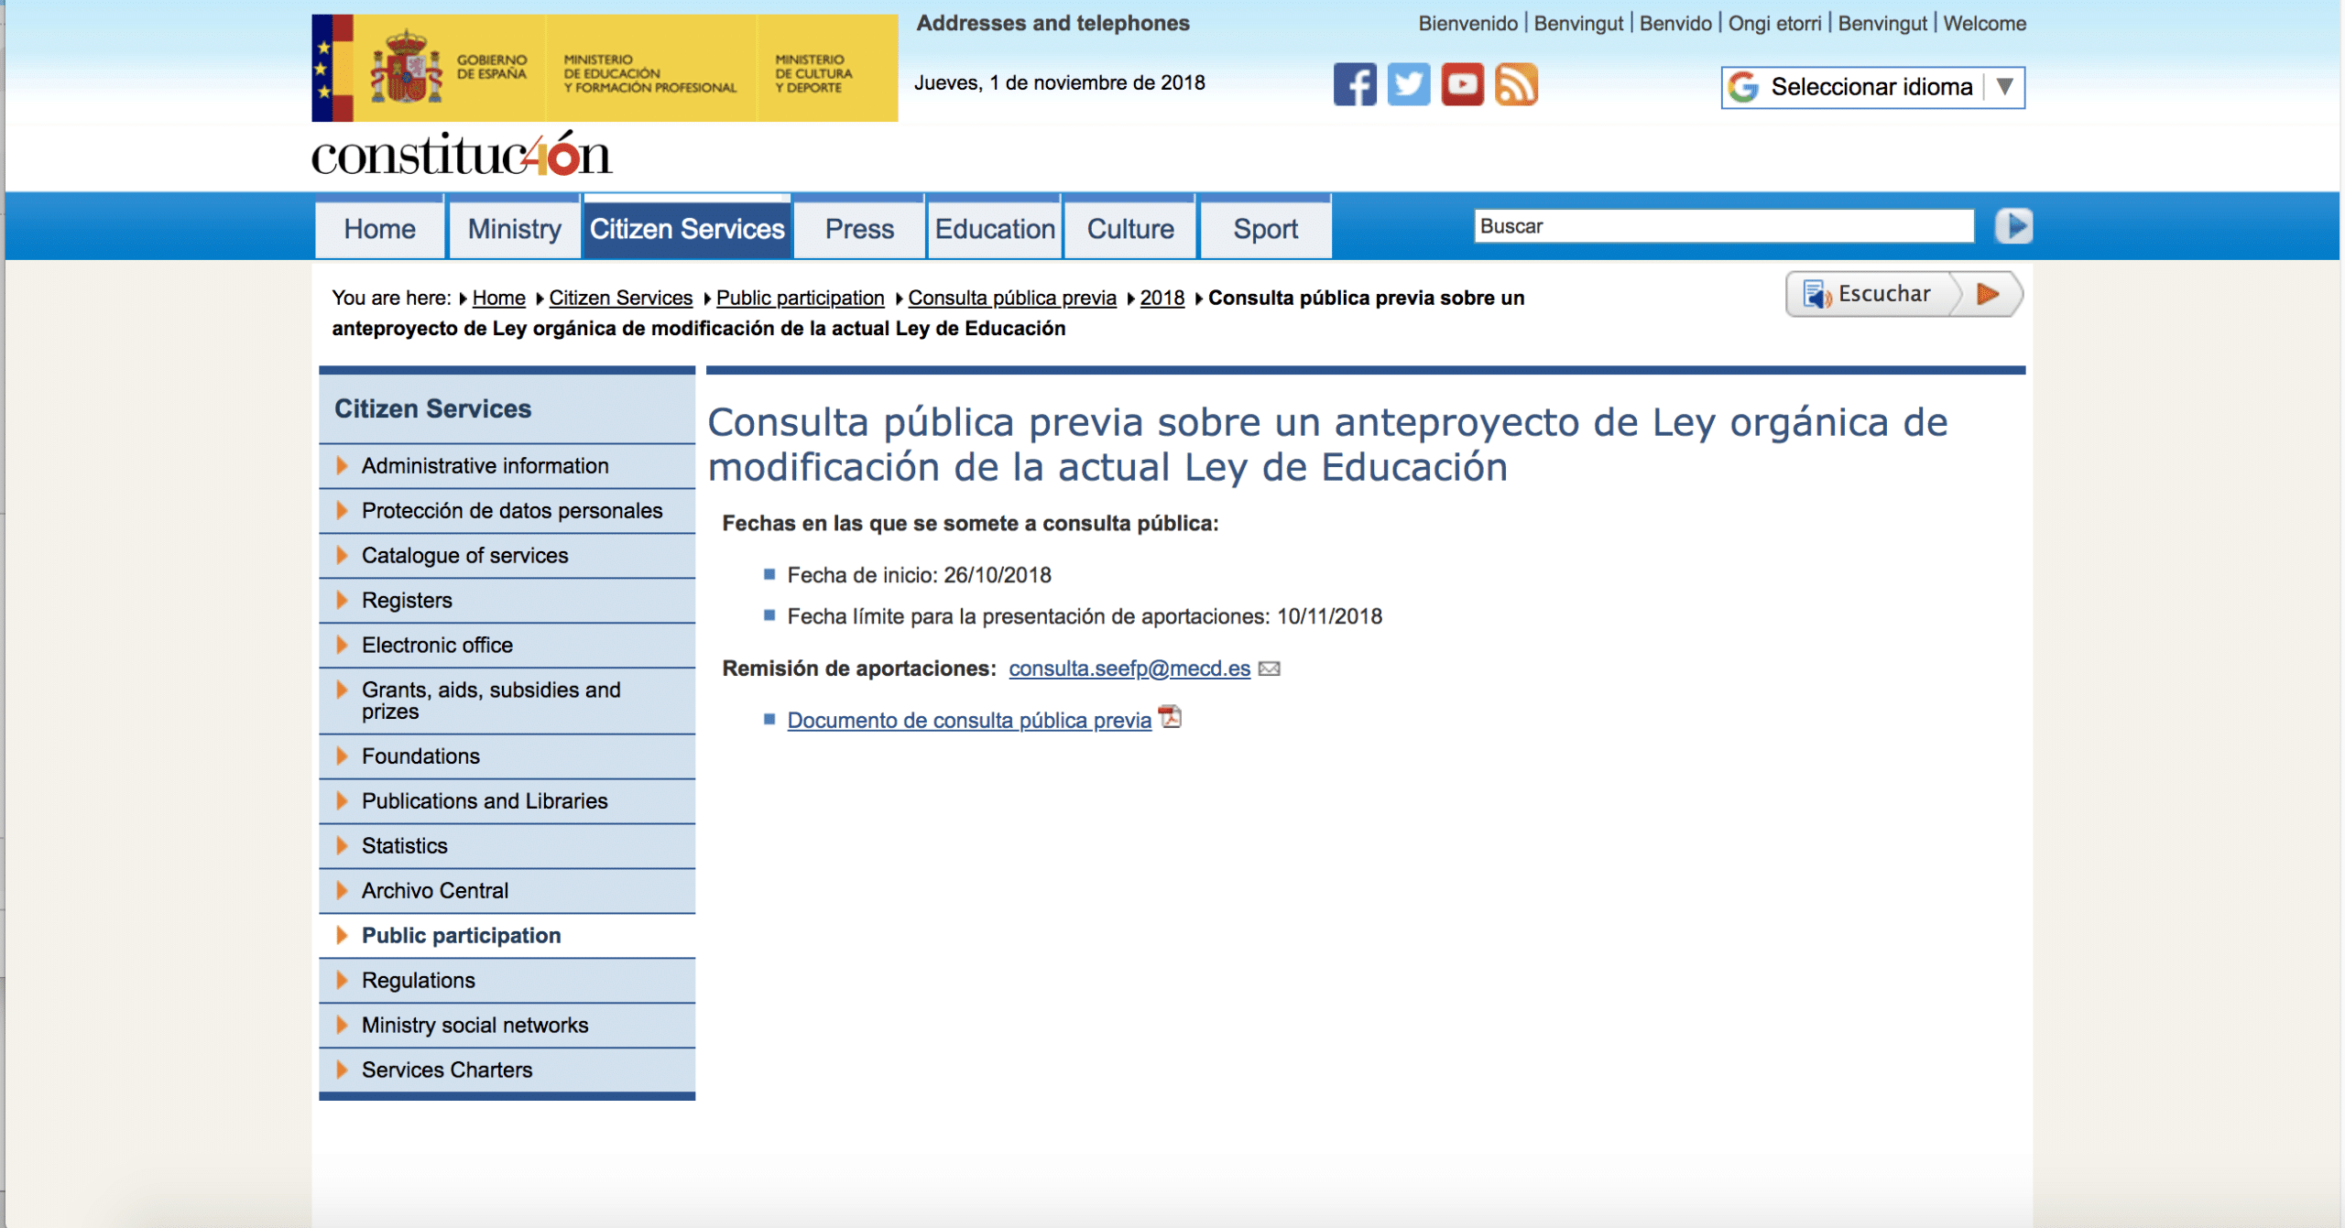The height and width of the screenshot is (1228, 2345).
Task: Open Regulations in the sidebar
Action: click(507, 981)
